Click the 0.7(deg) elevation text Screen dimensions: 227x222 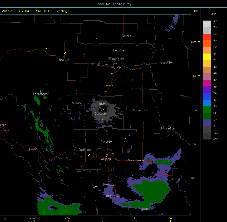pos(61,11)
